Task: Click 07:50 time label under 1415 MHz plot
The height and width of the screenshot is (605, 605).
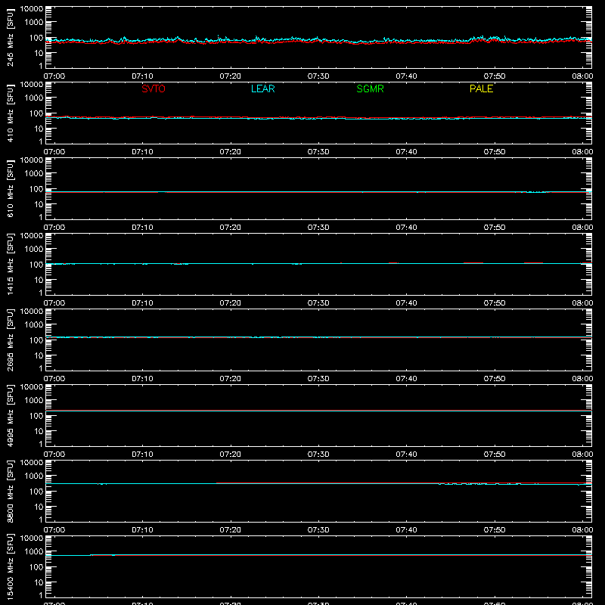Action: click(x=495, y=303)
